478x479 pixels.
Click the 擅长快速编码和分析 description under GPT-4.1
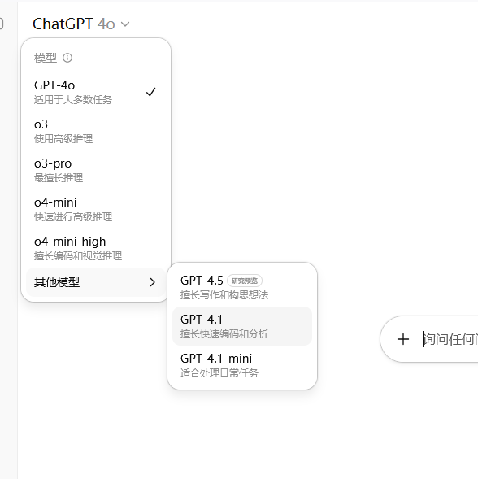[224, 334]
